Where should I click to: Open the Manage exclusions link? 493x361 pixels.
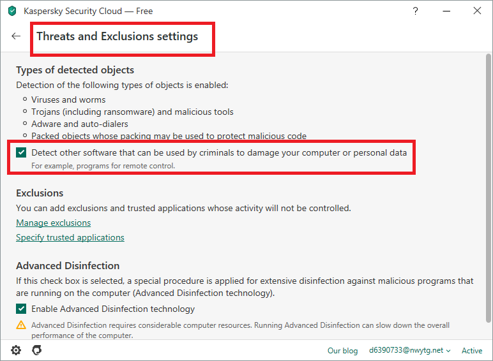coord(53,223)
